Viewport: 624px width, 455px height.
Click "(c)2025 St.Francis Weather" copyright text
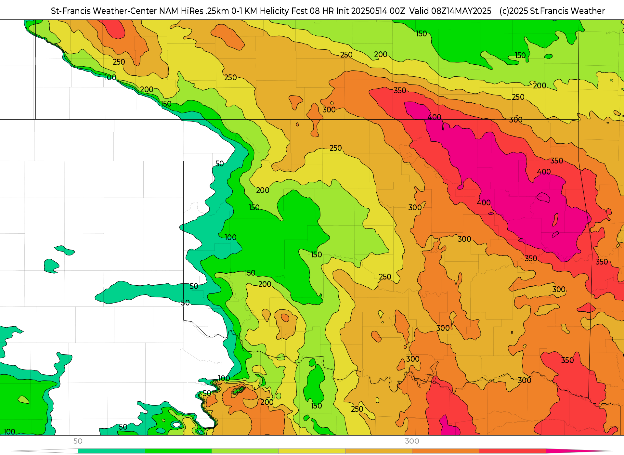tap(552, 11)
